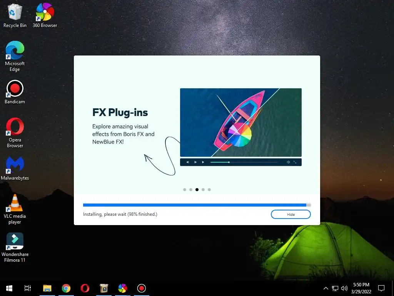The image size is (394, 296).
Task: Switch to 360 Browser on the taskbar
Action: tap(123, 288)
